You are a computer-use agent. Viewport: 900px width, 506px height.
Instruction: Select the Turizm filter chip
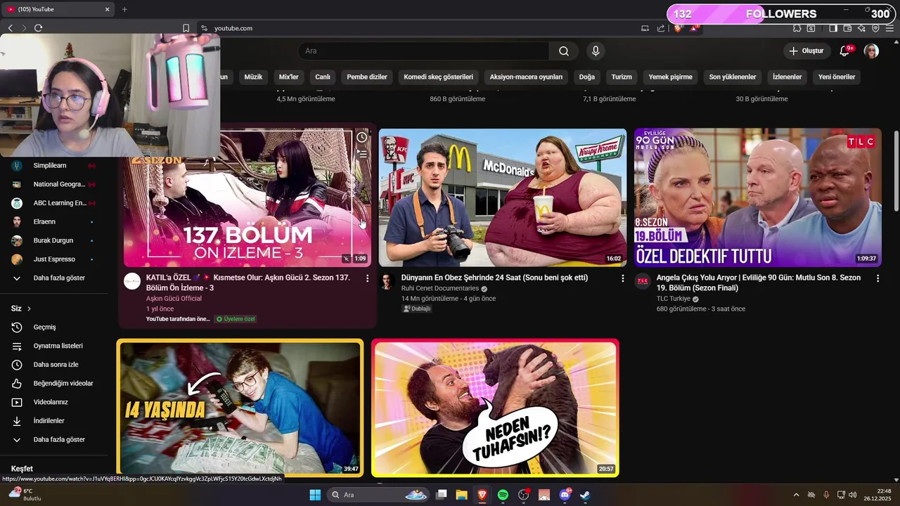pos(622,77)
